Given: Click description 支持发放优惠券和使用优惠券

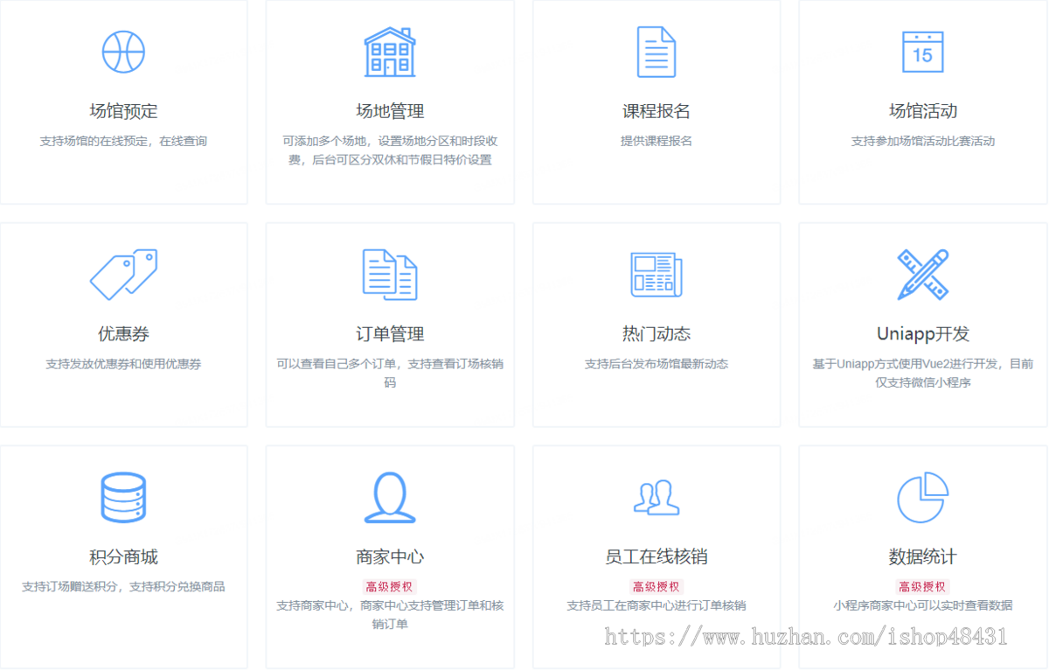Looking at the screenshot, I should pos(123,364).
